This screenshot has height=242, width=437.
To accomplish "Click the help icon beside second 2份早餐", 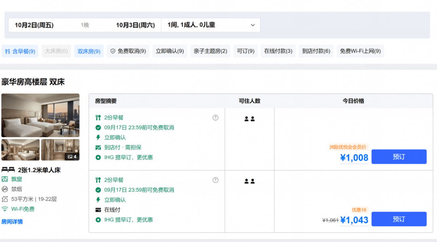I will pos(215,180).
